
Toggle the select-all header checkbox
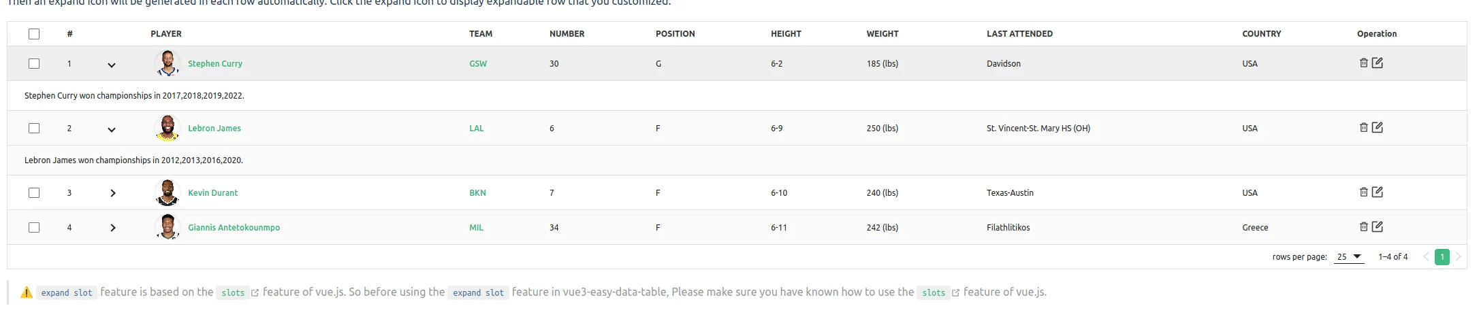click(x=34, y=34)
